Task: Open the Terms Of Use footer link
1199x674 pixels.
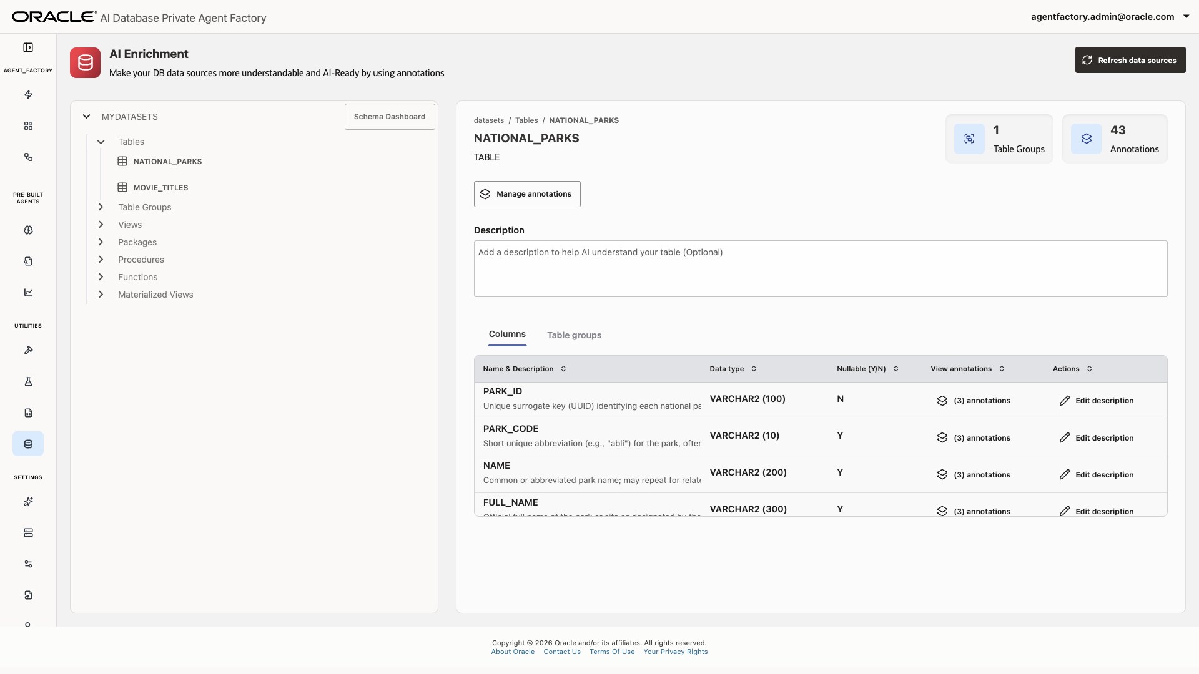Action: pos(612,652)
